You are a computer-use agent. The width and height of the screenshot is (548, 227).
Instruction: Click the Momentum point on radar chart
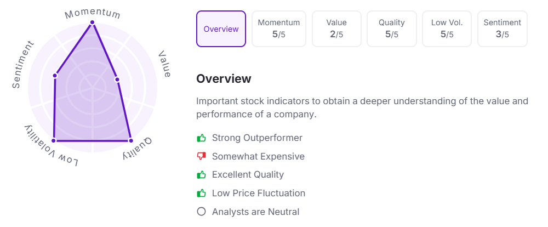point(92,22)
